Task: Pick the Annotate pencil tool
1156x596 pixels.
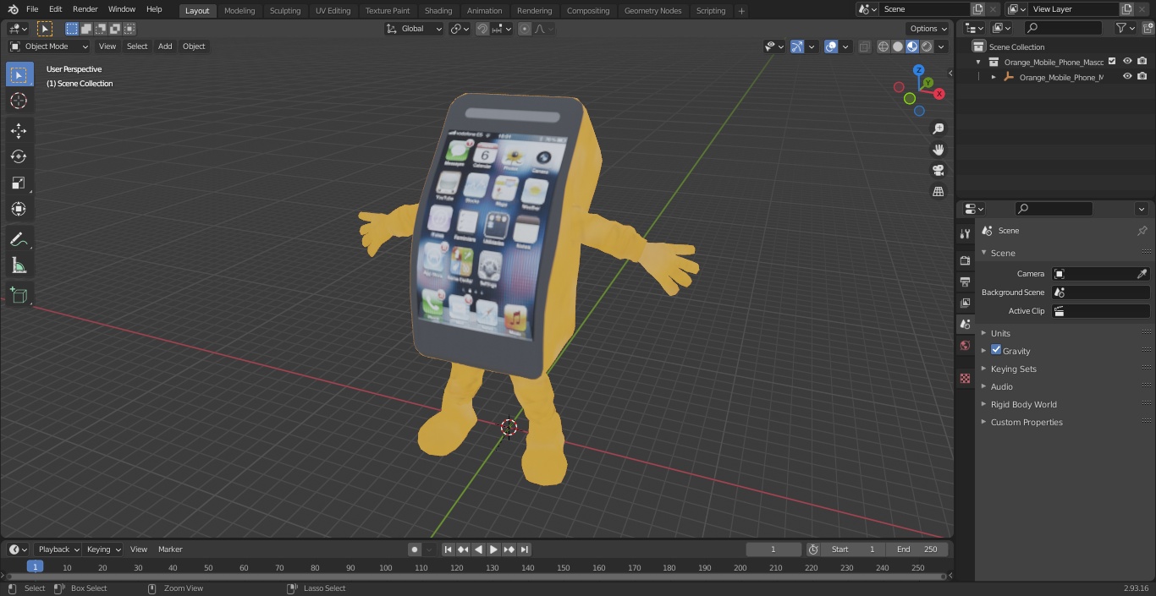Action: (19, 240)
